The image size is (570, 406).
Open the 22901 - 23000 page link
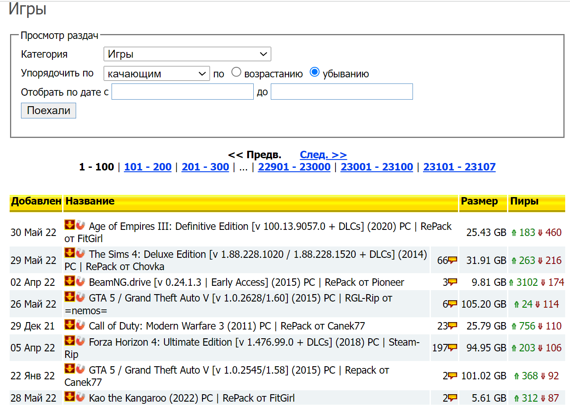point(294,167)
